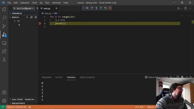194x109 pixels.
Task: Click the j = i*2 code line
Action: [x=60, y=20]
